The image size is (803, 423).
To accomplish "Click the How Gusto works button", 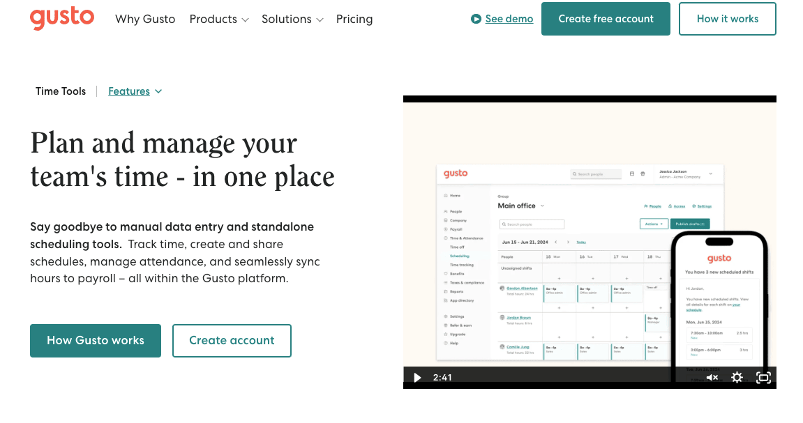I will pyautogui.click(x=96, y=341).
